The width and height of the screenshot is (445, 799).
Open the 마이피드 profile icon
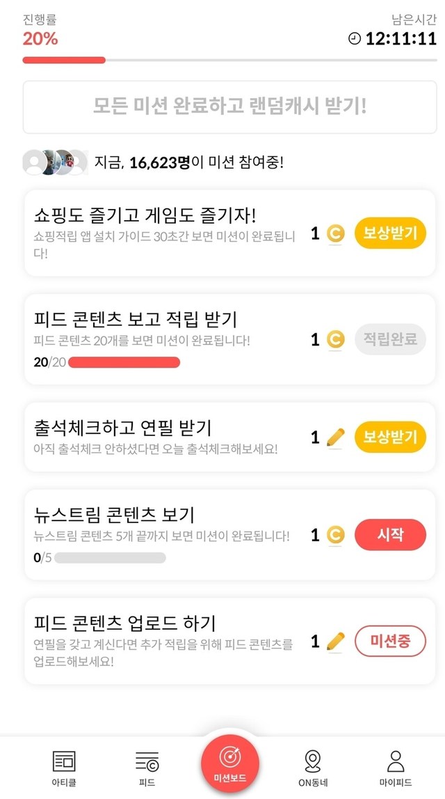[x=395, y=760]
